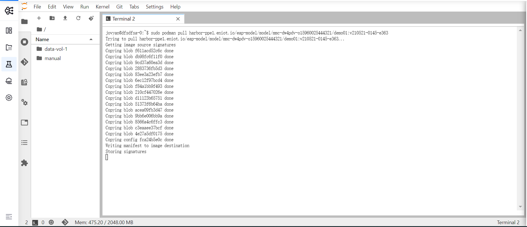The height and width of the screenshot is (227, 527).
Task: Open the Run menu
Action: click(x=85, y=7)
